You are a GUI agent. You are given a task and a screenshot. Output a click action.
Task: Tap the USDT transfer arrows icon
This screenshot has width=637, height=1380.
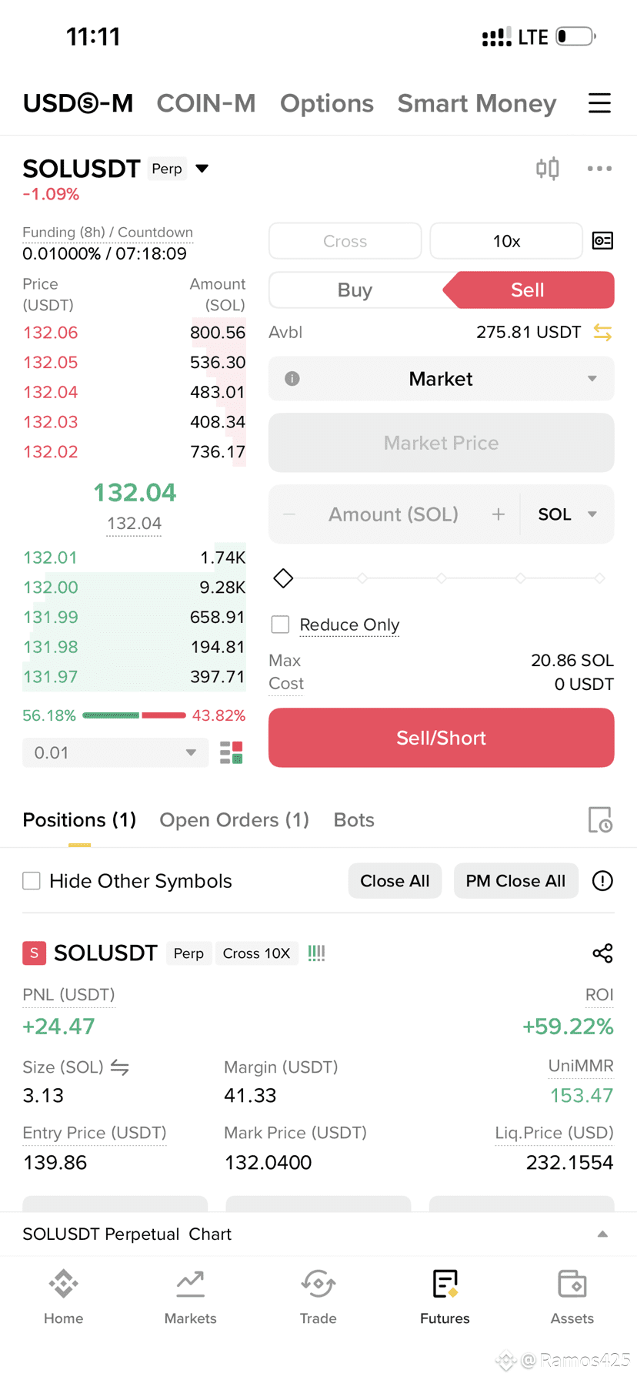(602, 333)
